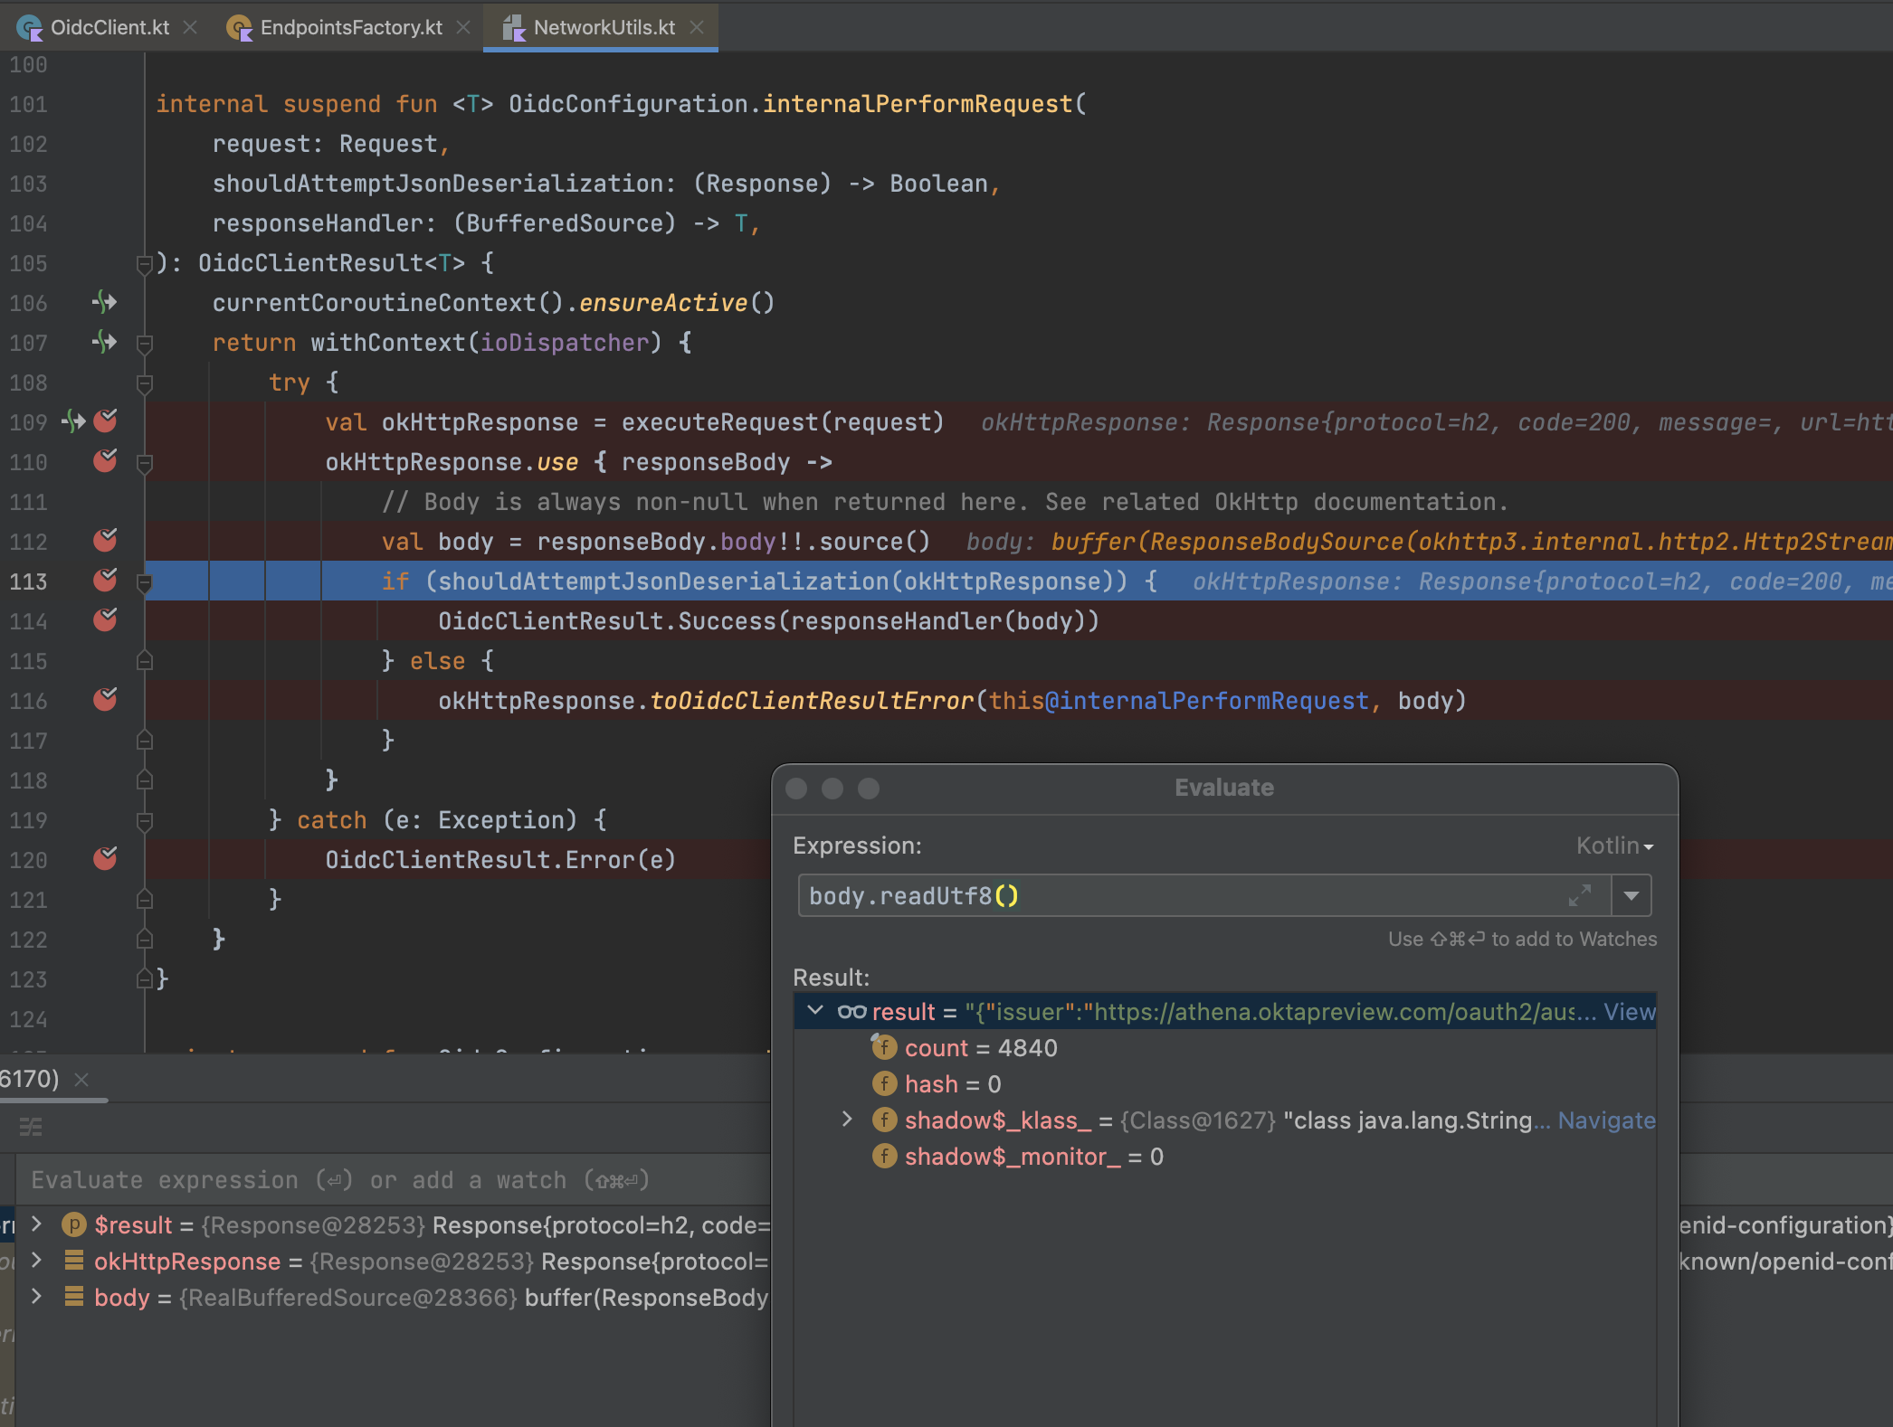Click the layout settings icon in the debug panel

pos(31,1127)
